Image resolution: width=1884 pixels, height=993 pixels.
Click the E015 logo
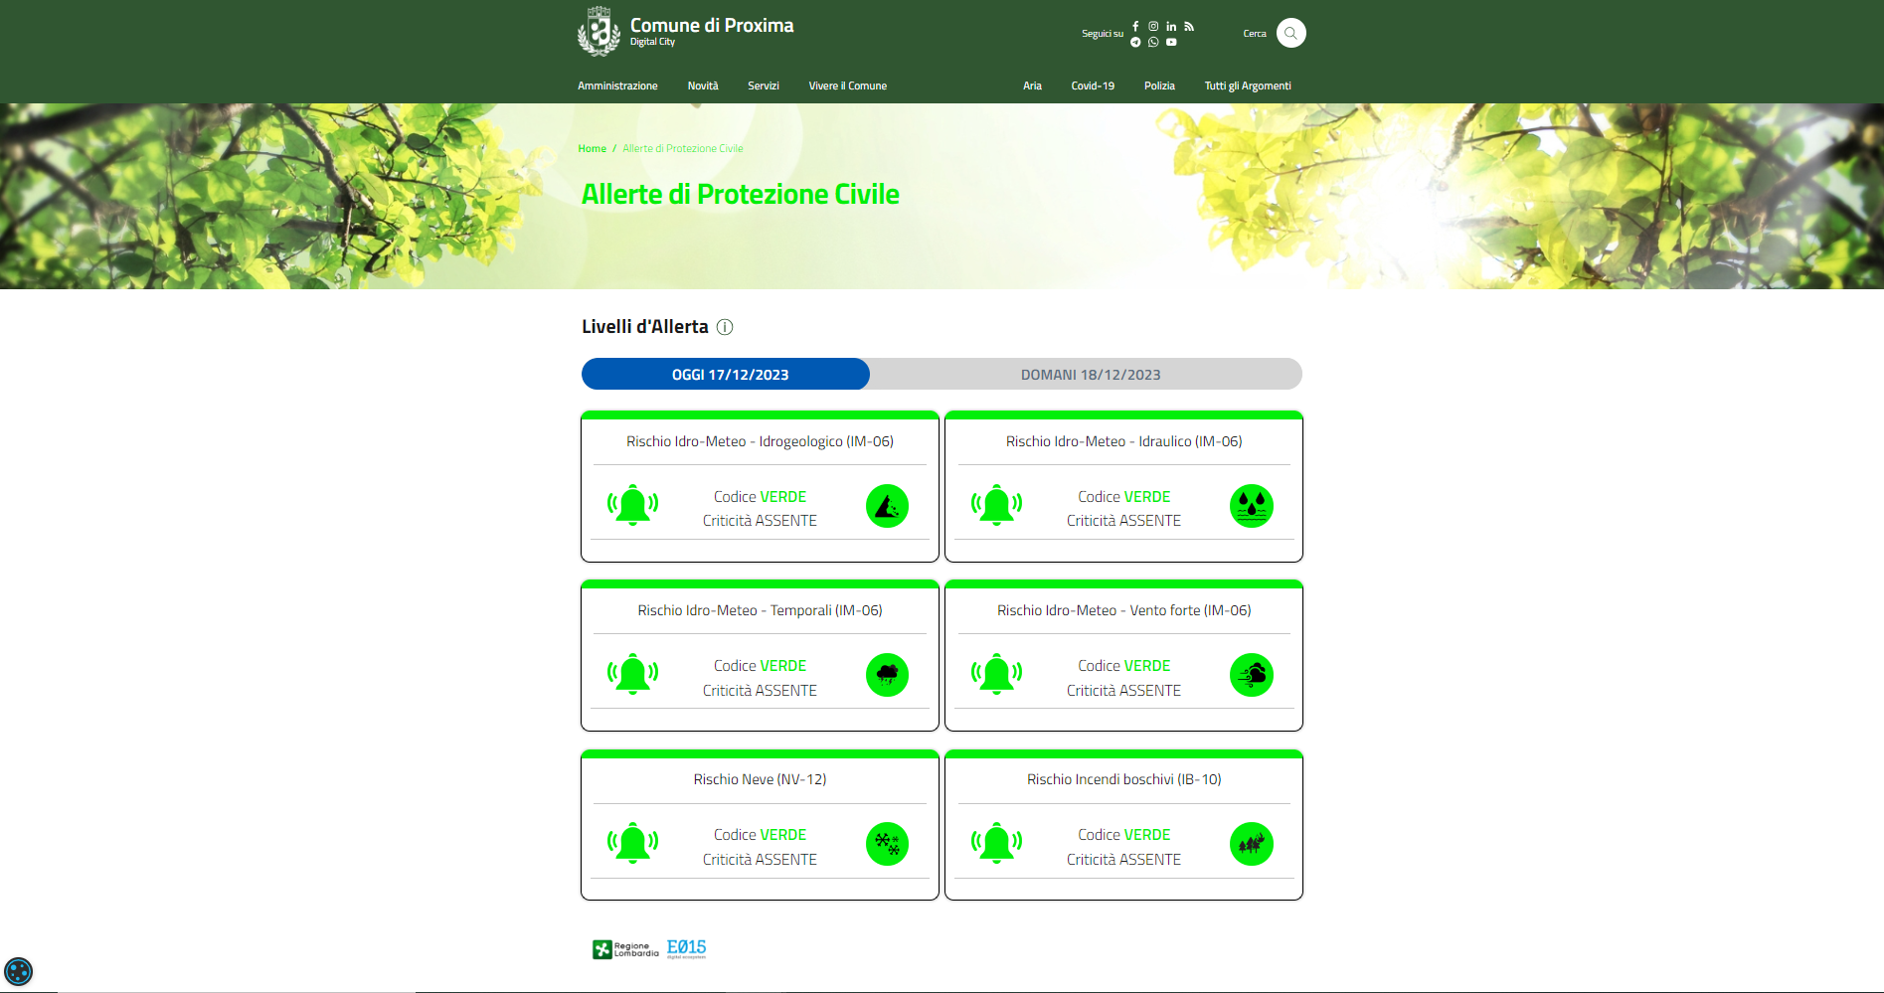pyautogui.click(x=686, y=948)
